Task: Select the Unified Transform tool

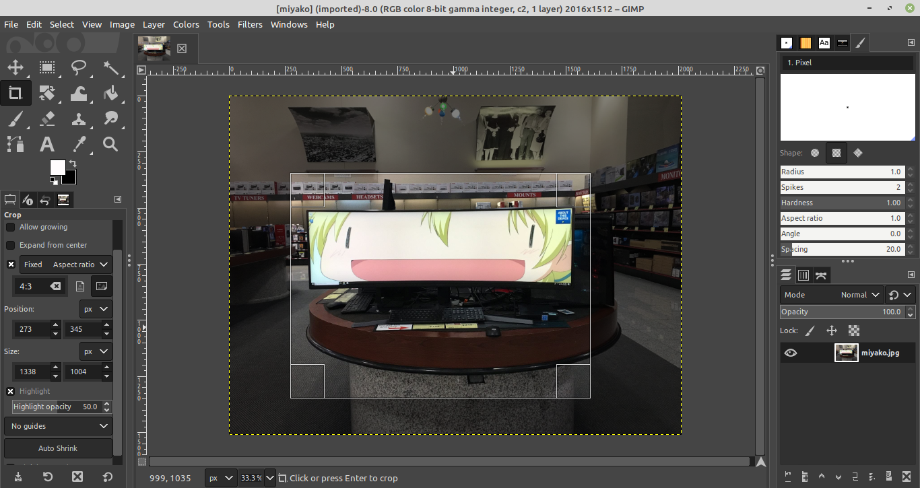Action: 46,93
